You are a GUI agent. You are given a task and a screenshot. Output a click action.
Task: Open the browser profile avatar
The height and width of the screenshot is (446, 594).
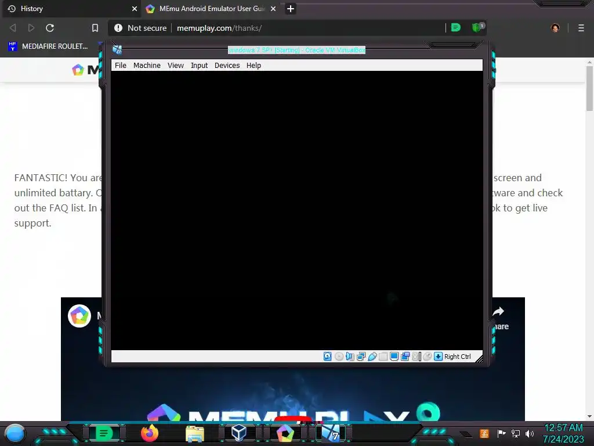coord(555,28)
